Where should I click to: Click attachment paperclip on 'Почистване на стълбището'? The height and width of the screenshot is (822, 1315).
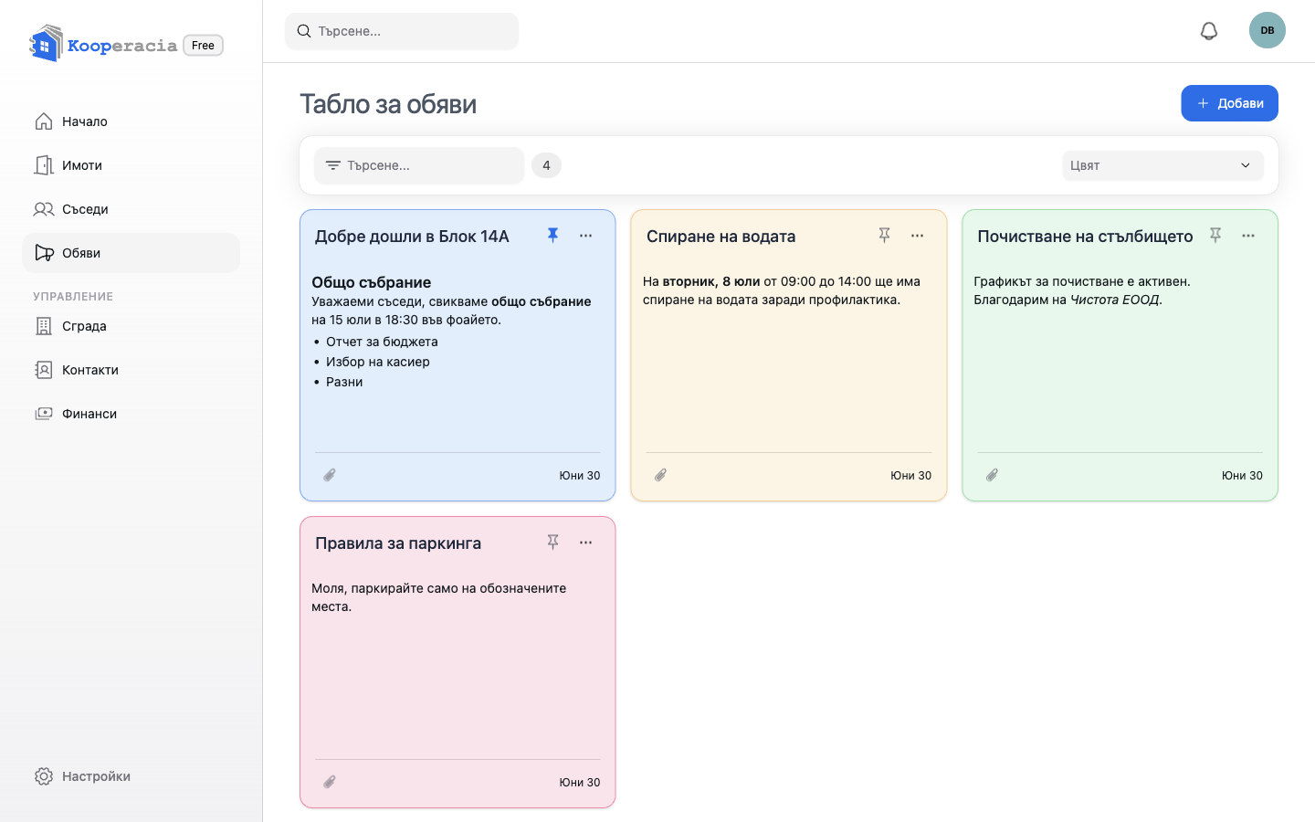993,475
